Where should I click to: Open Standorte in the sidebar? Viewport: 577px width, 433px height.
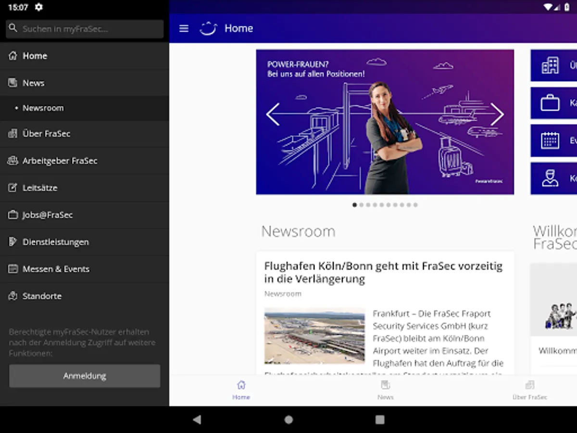pyautogui.click(x=84, y=296)
